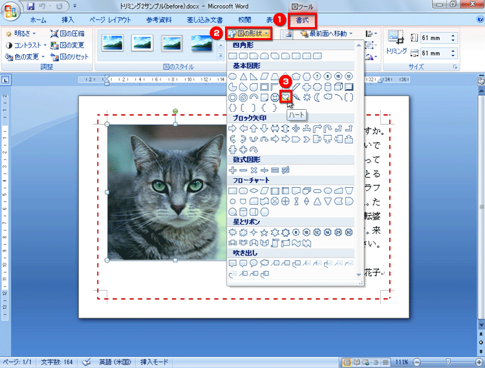Open the Align objects dropdown
485x368 pixels.
(x=371, y=34)
